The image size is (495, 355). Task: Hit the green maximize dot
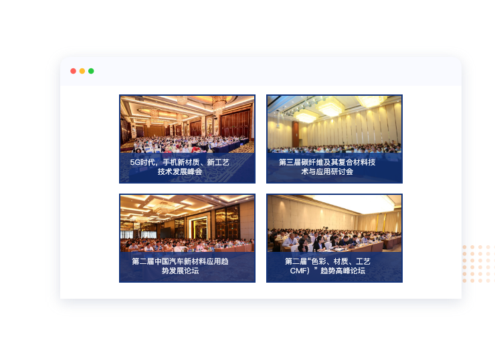point(91,71)
